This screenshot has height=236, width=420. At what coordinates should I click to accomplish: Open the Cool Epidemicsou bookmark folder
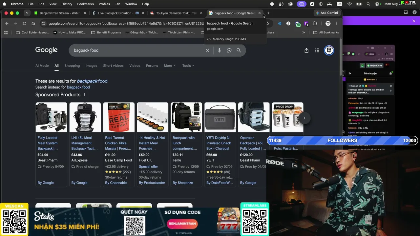click(32, 32)
